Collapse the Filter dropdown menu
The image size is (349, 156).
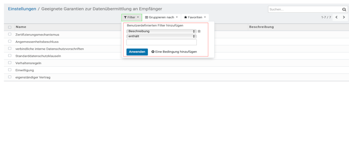[x=131, y=17]
